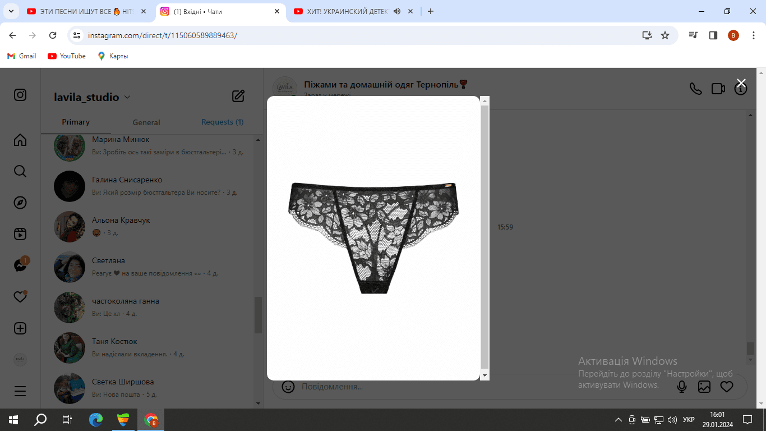
Task: Open Task View on the taskbar
Action: pos(67,420)
